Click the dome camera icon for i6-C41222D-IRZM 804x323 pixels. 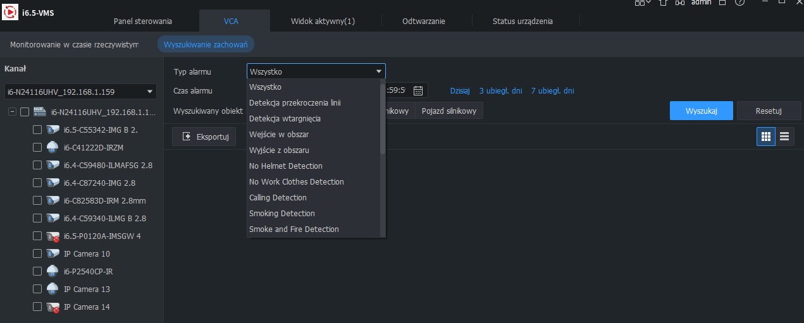click(x=53, y=147)
